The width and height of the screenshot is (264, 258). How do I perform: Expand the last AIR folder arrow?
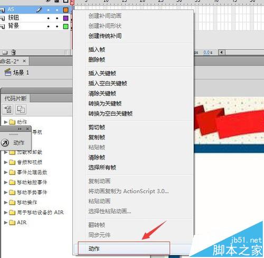(6, 223)
